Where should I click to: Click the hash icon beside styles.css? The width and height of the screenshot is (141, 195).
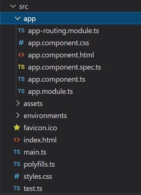17,176
